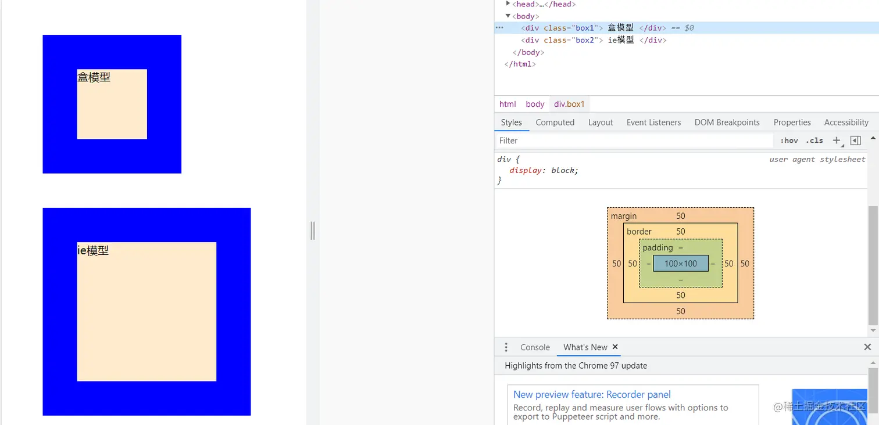
Task: Click the 100×100 content box in the box model
Action: point(681,263)
